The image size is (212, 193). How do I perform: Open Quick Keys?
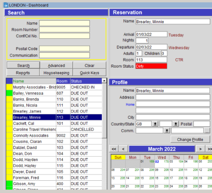coord(90,72)
